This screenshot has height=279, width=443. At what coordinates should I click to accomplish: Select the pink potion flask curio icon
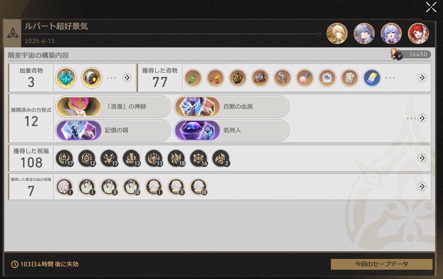tap(304, 77)
